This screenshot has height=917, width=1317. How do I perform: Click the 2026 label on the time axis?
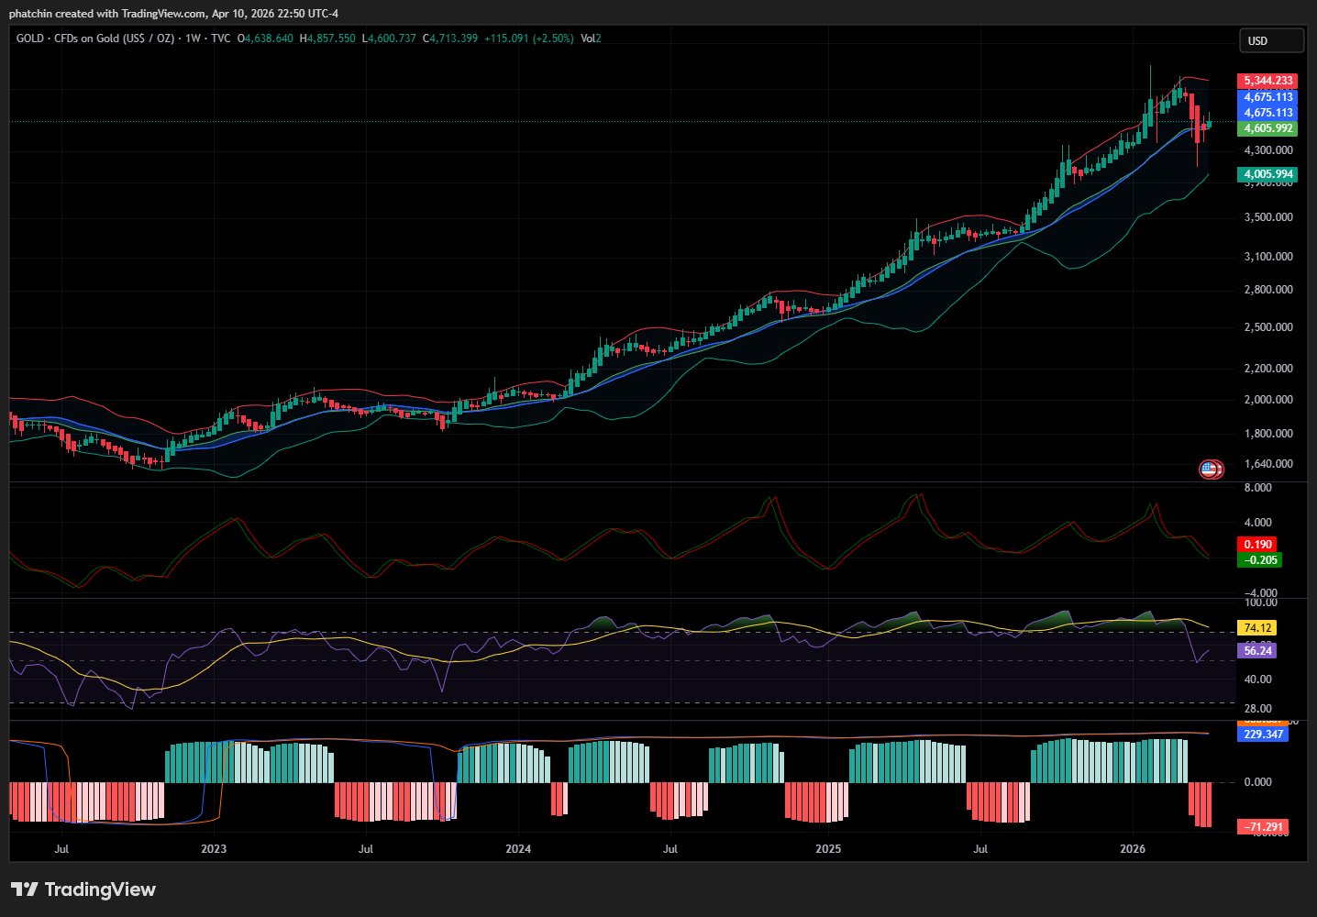(1133, 849)
